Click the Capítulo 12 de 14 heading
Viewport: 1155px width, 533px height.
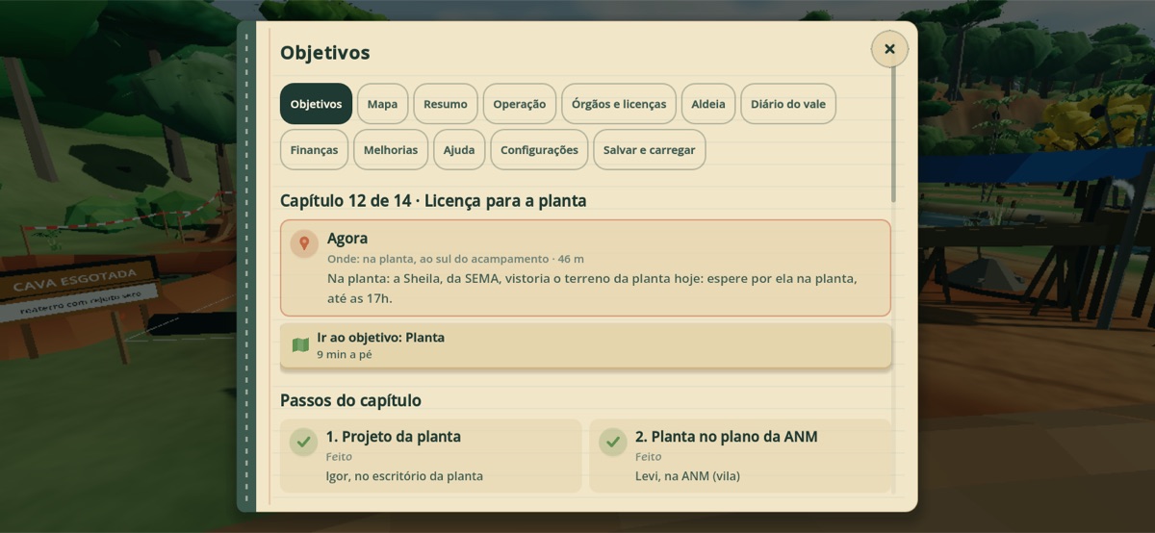(x=433, y=200)
